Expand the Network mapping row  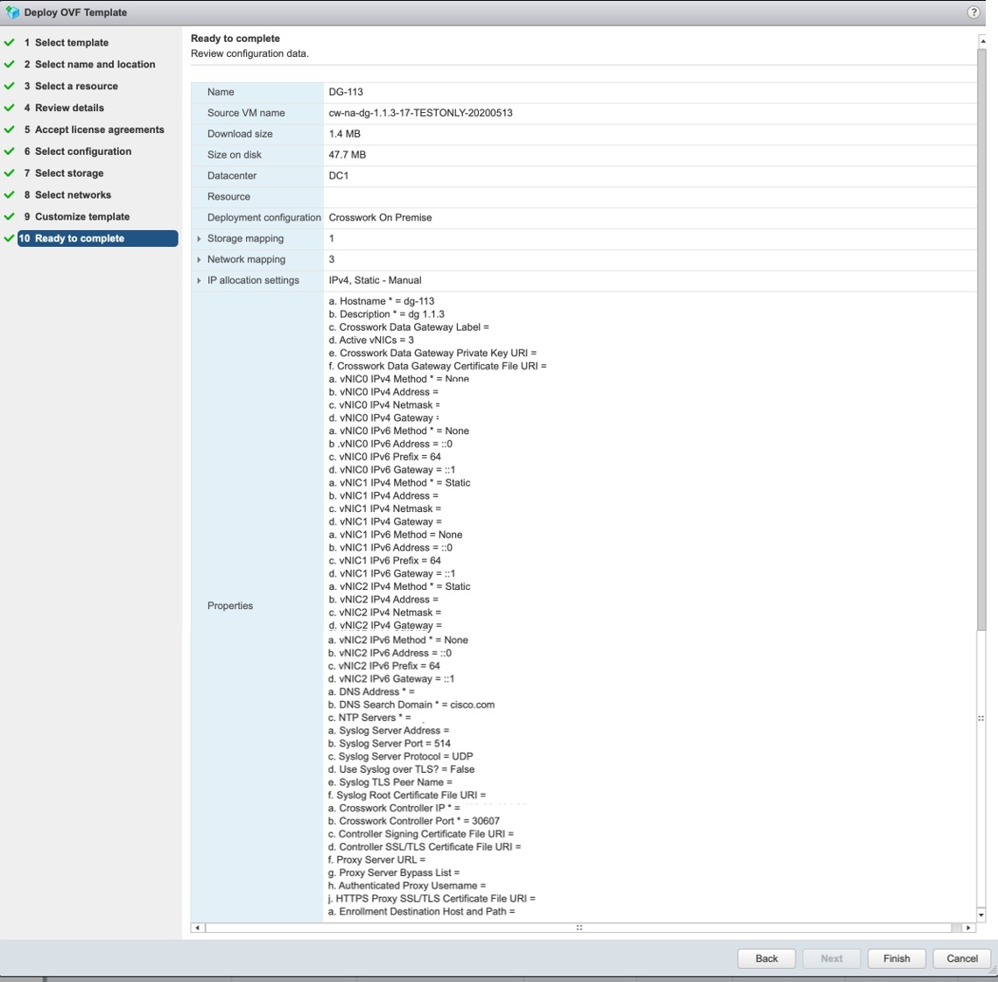(x=200, y=260)
